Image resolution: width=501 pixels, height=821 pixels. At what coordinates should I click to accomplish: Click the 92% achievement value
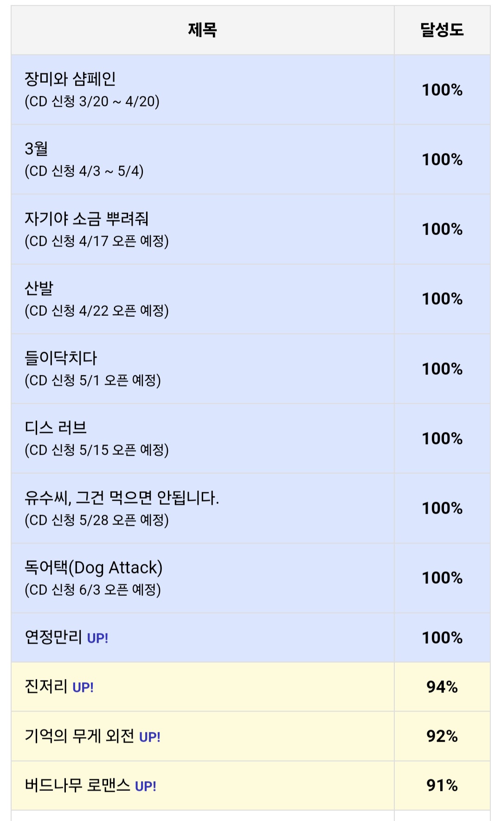click(x=442, y=736)
